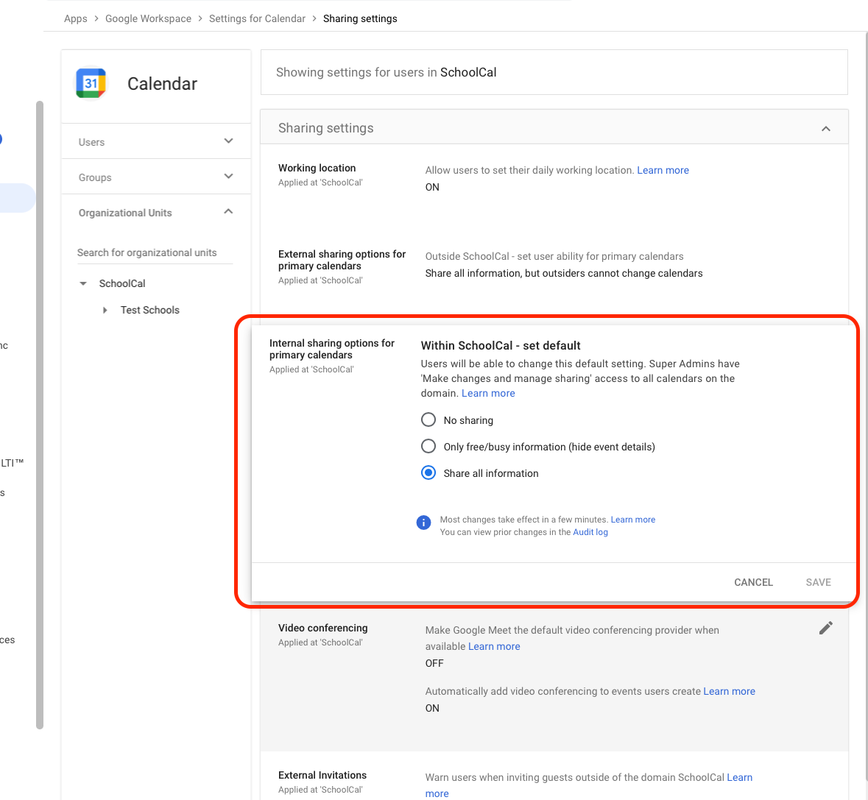Select Test Schools organizational unit
The height and width of the screenshot is (800, 868).
(x=150, y=310)
